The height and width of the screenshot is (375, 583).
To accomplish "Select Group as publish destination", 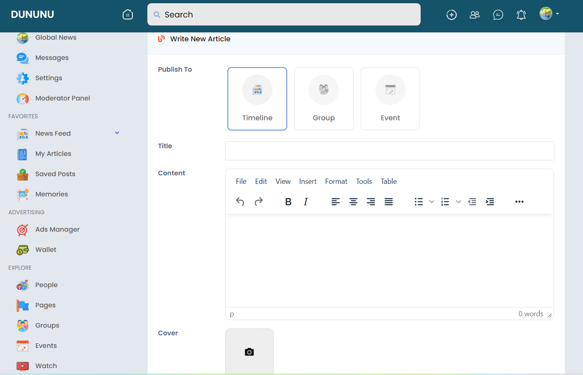I will coord(323,99).
